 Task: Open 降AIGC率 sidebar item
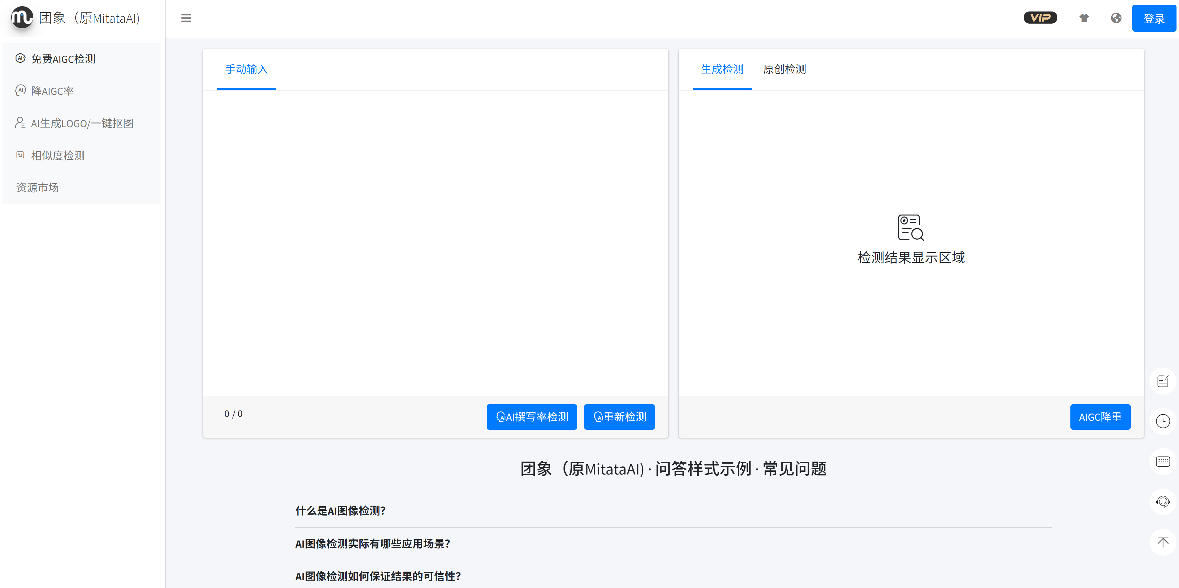point(81,91)
